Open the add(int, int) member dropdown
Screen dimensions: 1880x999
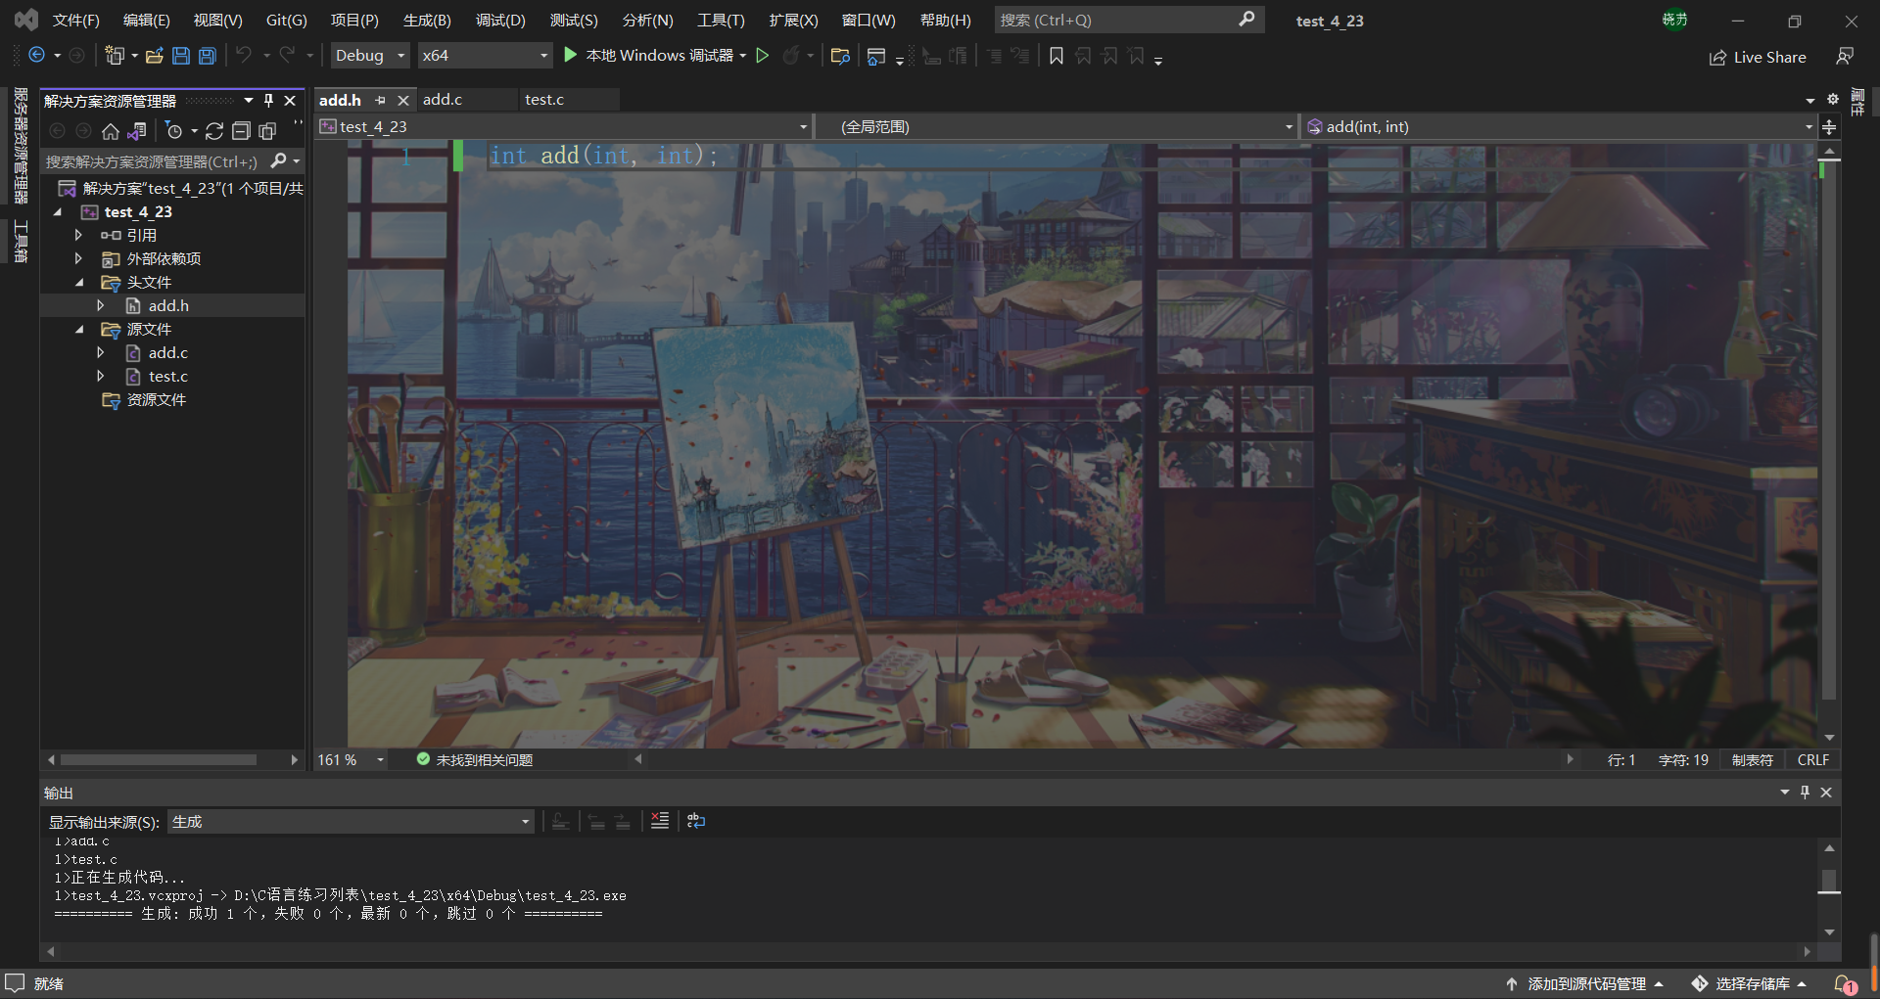tap(1559, 126)
